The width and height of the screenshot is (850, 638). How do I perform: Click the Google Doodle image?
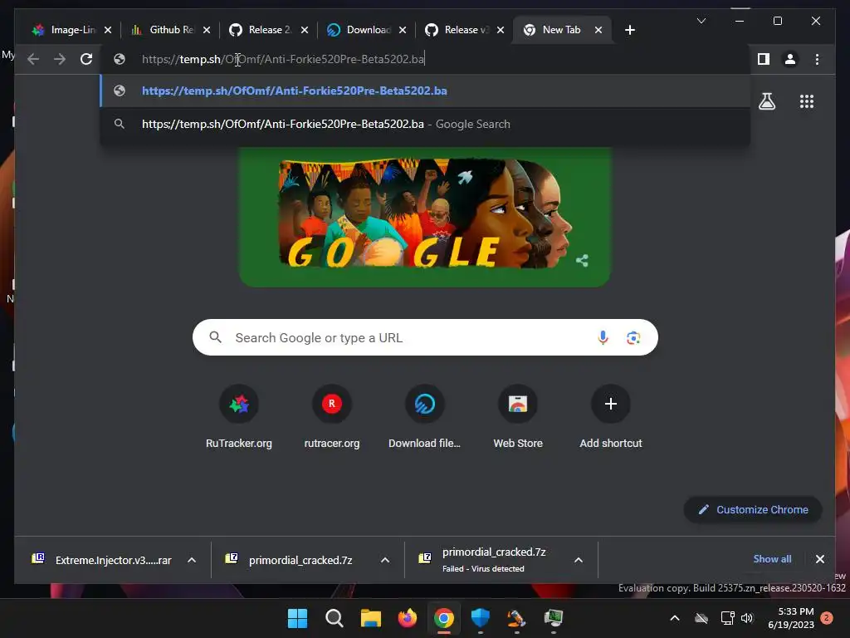pos(424,215)
